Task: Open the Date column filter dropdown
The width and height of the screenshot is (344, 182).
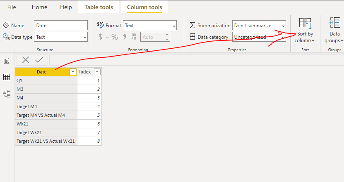Action: pos(73,72)
